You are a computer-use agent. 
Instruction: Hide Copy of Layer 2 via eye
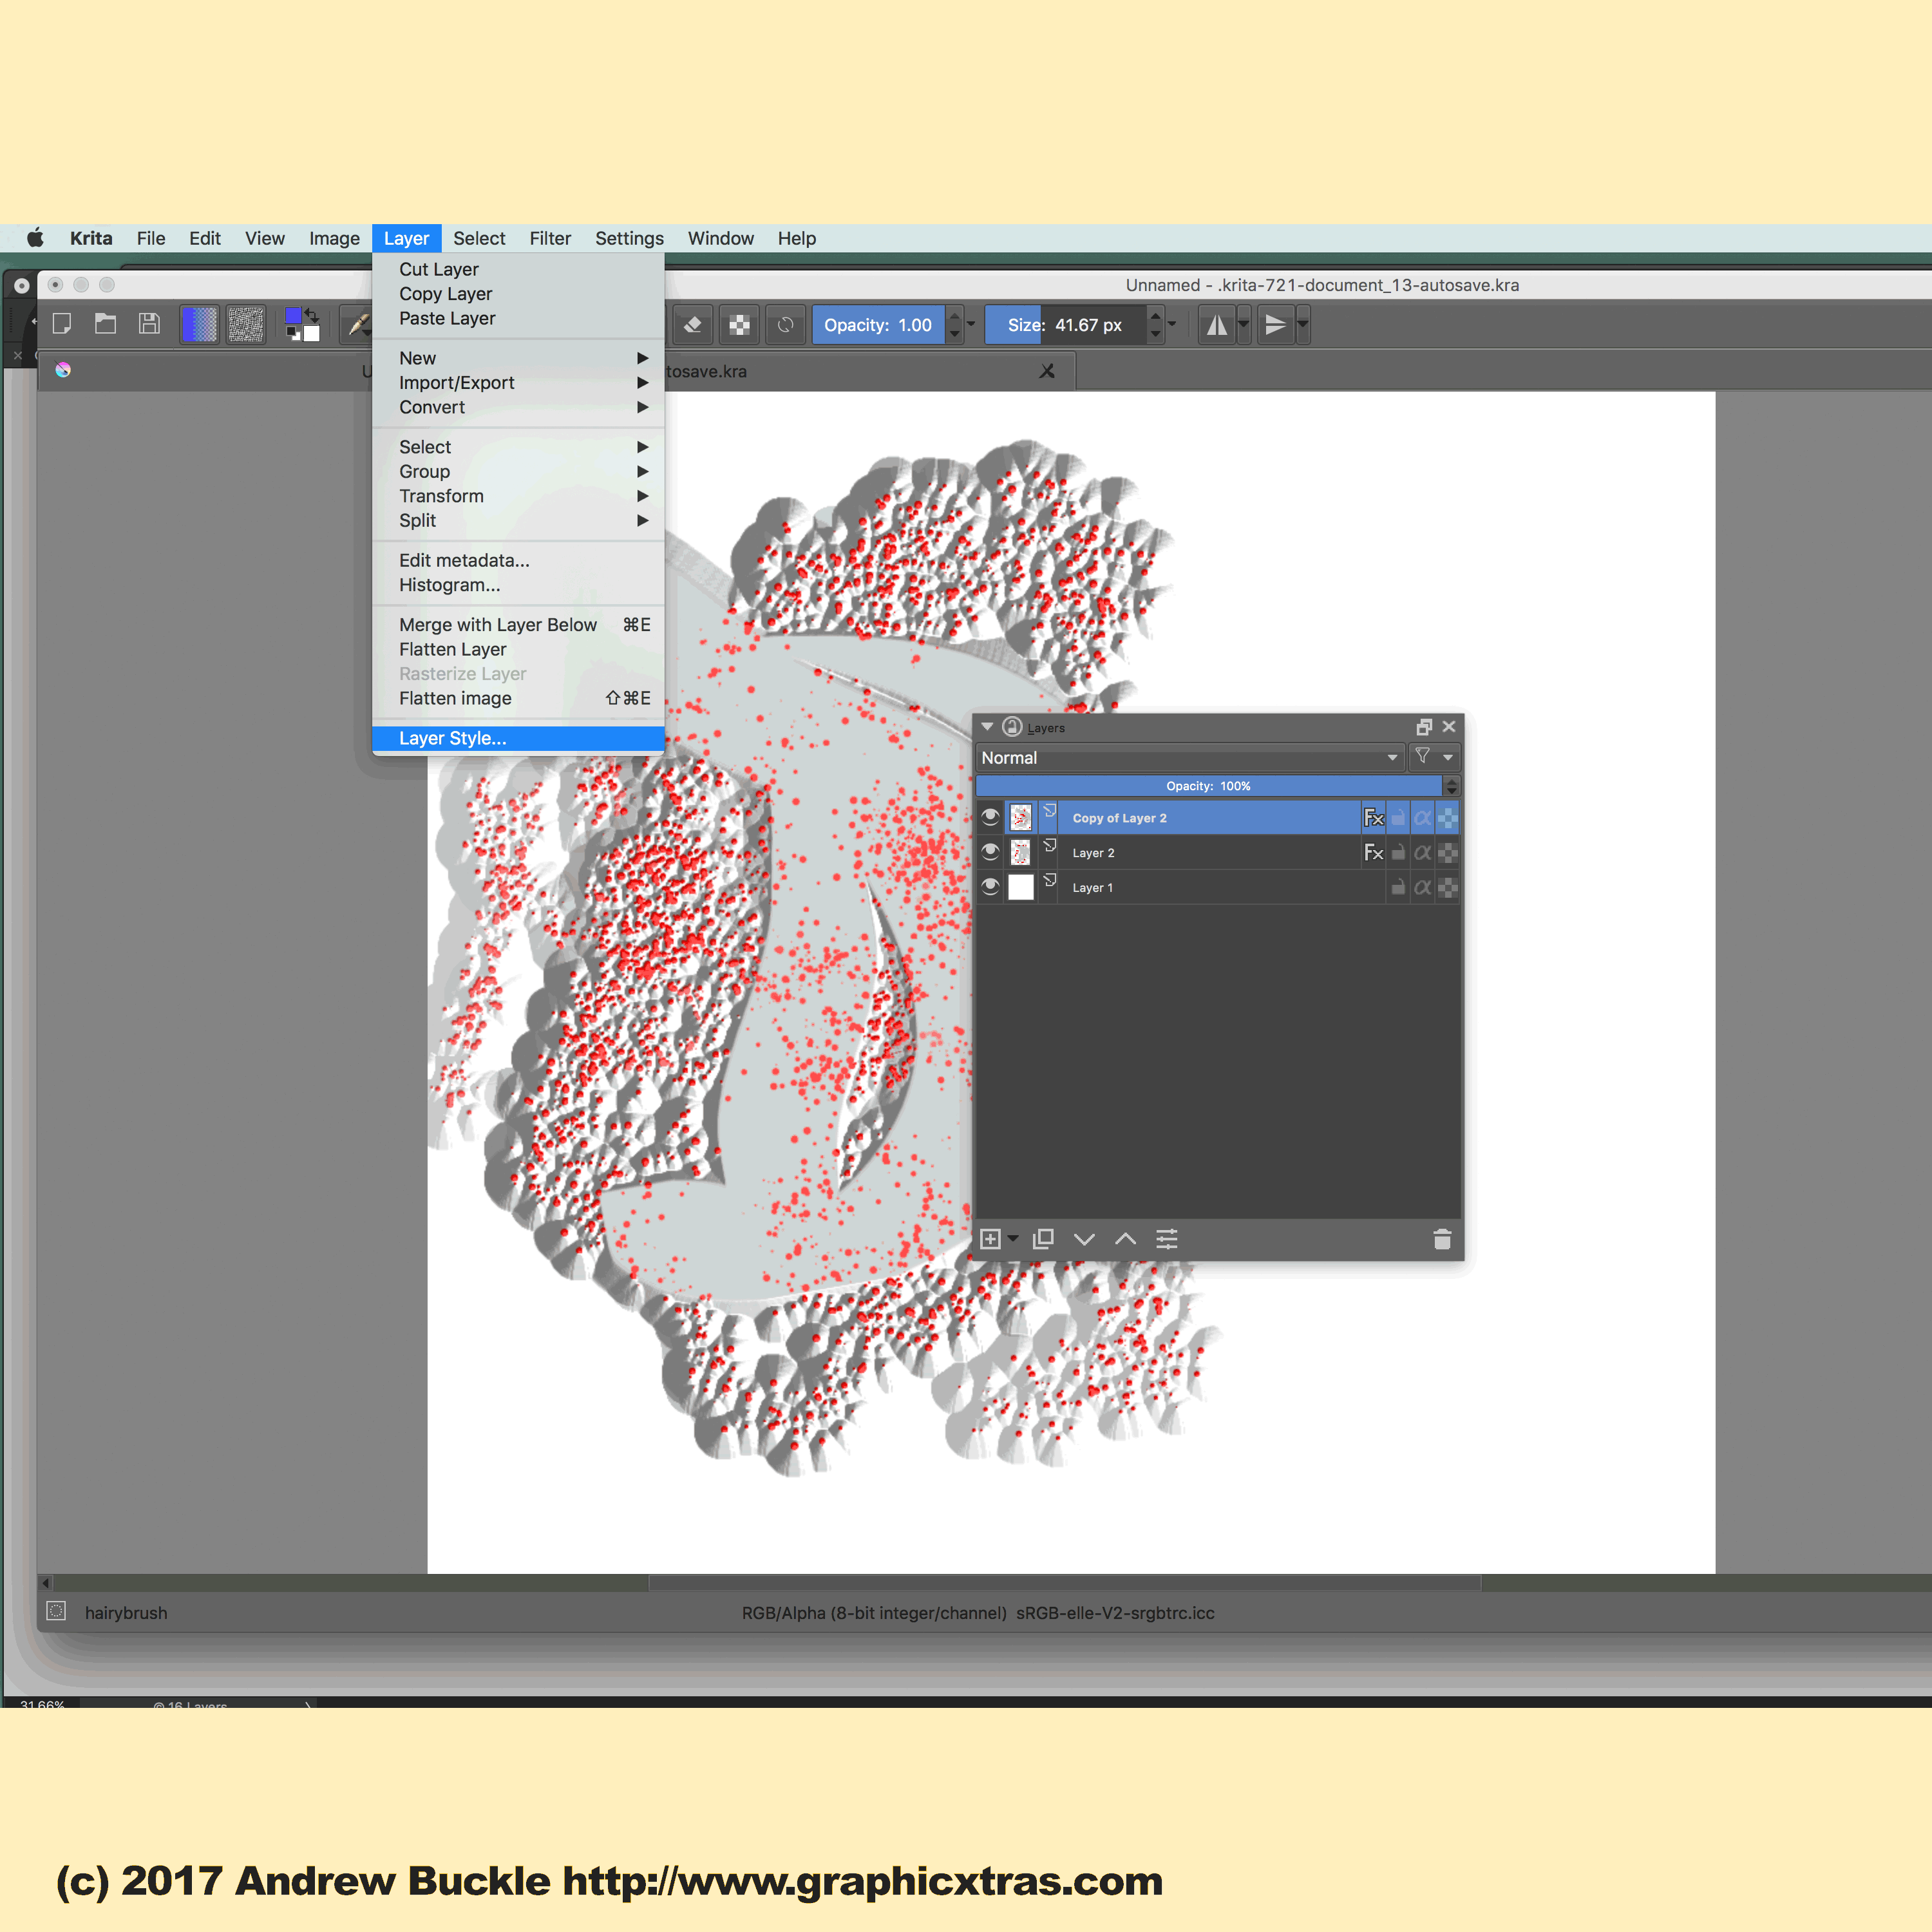(990, 817)
